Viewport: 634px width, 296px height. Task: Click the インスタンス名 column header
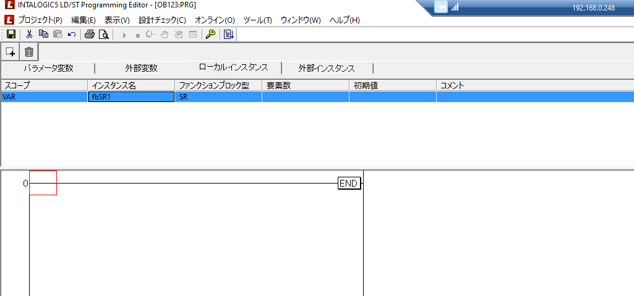(131, 85)
